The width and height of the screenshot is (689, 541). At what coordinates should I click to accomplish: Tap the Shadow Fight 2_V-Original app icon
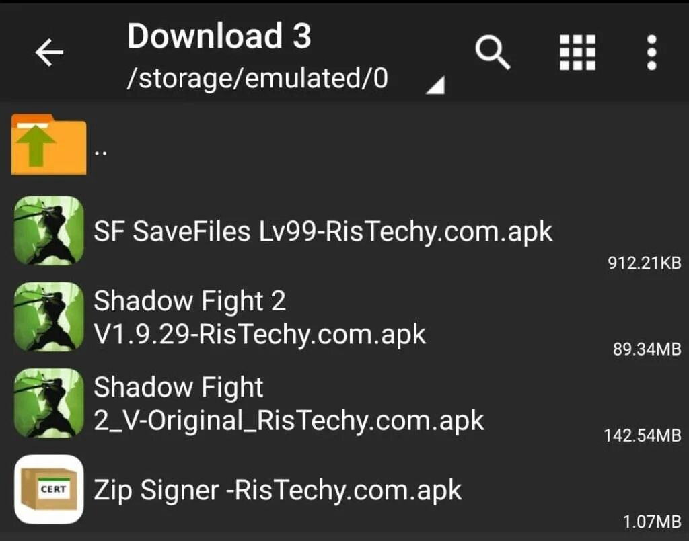point(48,403)
